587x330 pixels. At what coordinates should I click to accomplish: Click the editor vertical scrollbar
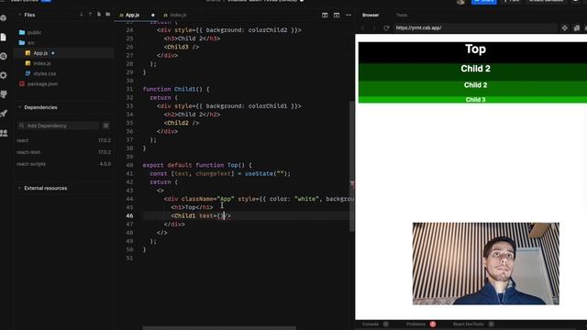351,167
